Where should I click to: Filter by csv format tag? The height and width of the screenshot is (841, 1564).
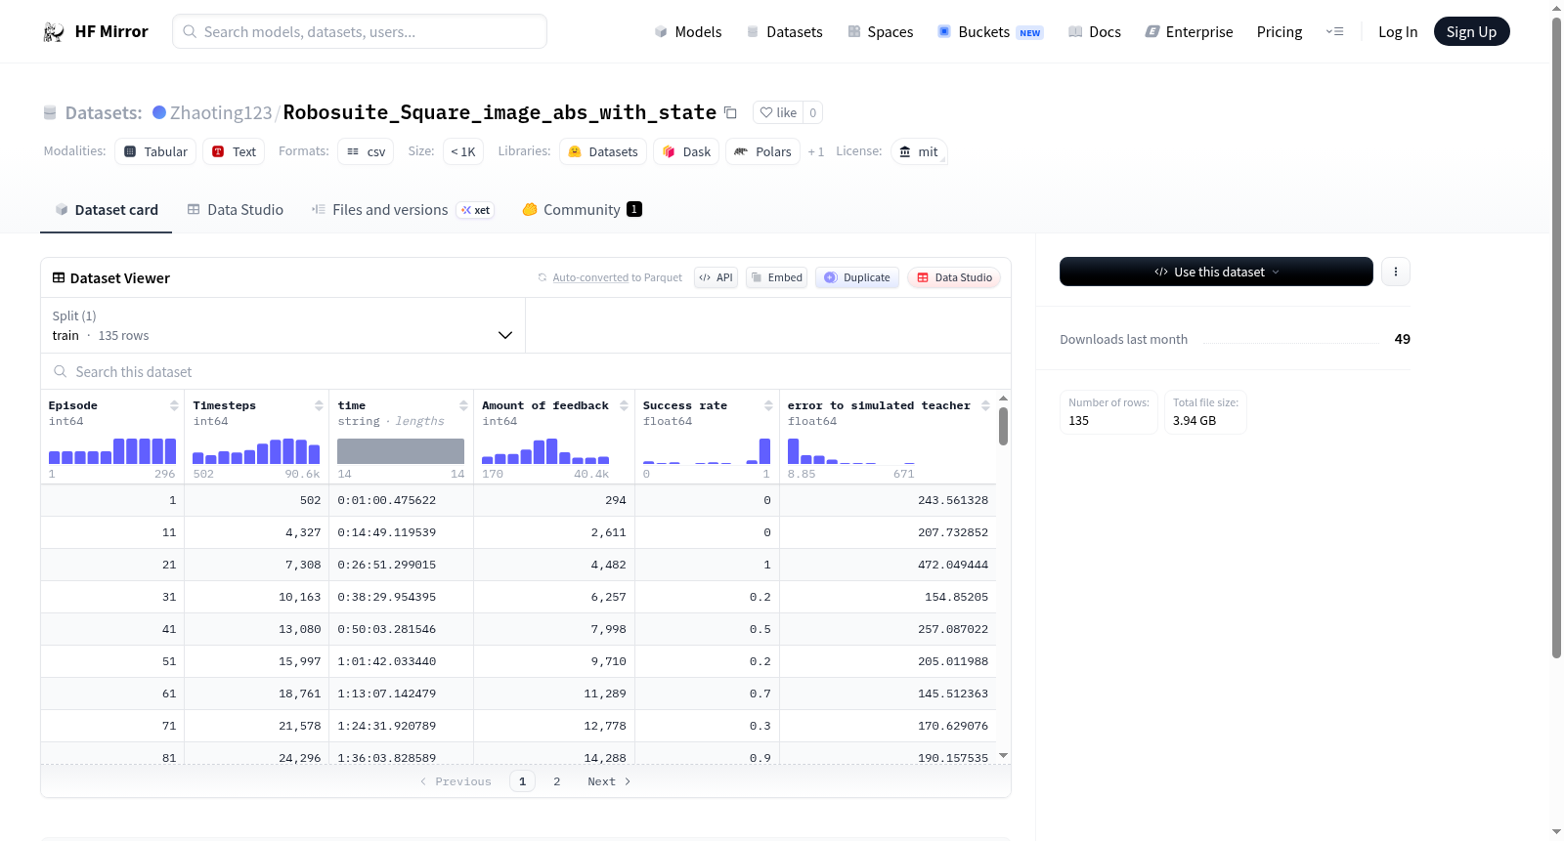[x=366, y=151]
